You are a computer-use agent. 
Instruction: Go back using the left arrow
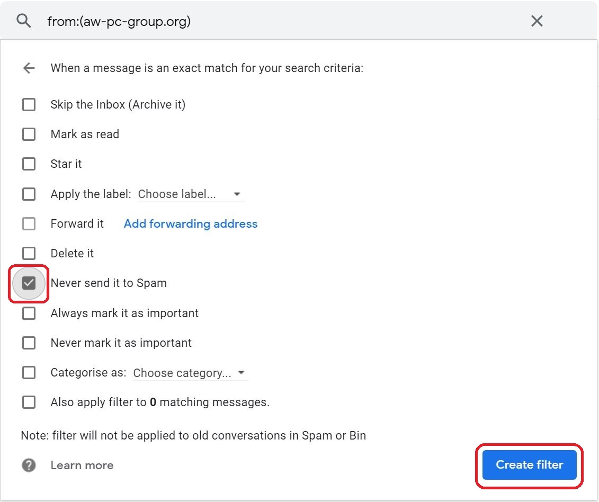[x=29, y=68]
